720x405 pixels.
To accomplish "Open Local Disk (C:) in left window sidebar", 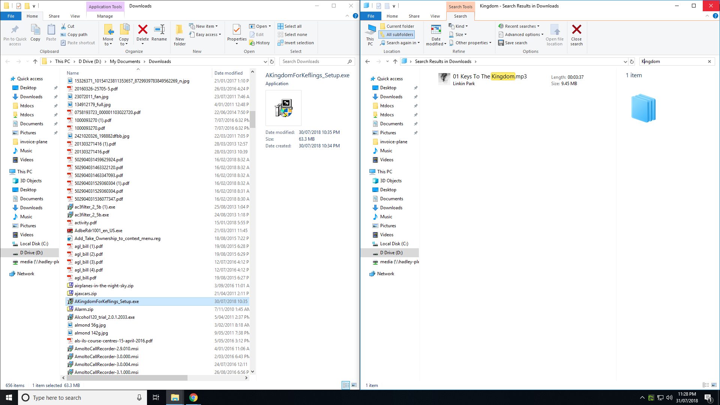I will pyautogui.click(x=34, y=244).
